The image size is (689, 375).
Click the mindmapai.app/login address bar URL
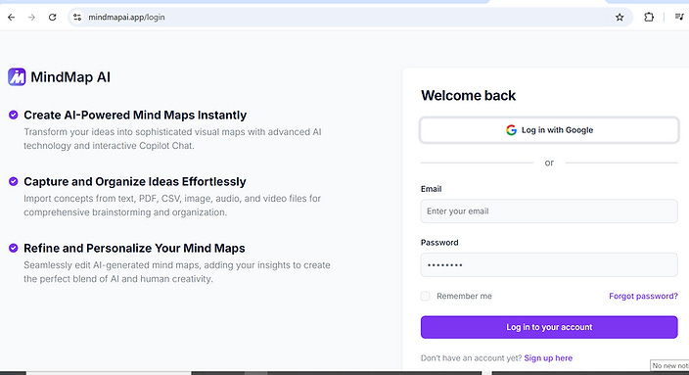(x=126, y=18)
